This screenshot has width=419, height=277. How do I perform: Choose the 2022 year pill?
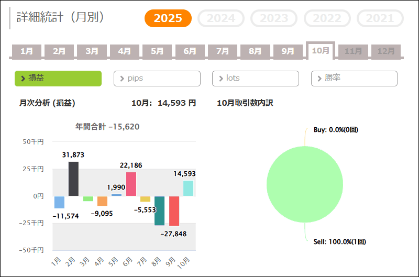[x=327, y=18]
